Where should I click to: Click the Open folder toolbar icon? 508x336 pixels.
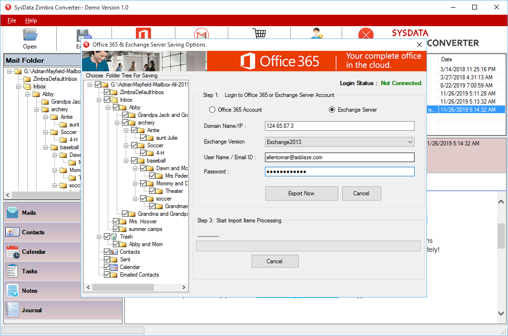pyautogui.click(x=30, y=35)
